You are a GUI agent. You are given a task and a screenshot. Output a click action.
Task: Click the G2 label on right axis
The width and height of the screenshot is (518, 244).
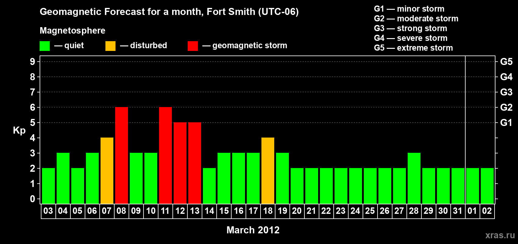pos(506,107)
